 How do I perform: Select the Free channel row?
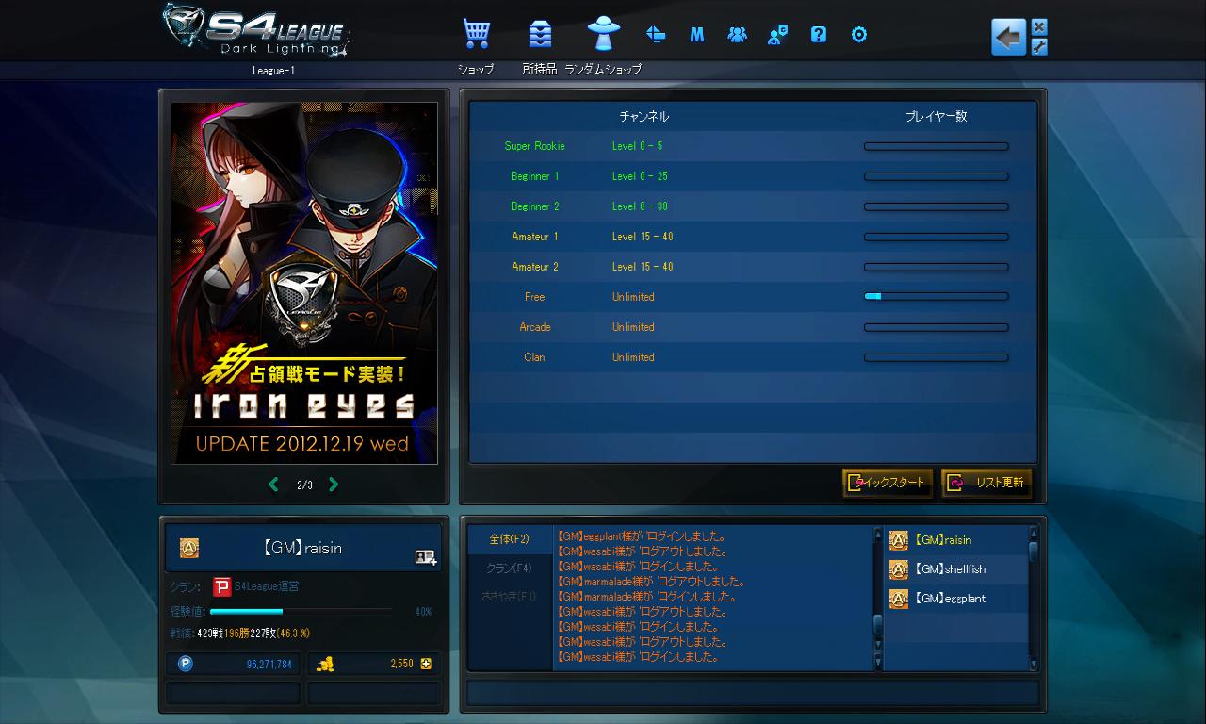coord(752,297)
